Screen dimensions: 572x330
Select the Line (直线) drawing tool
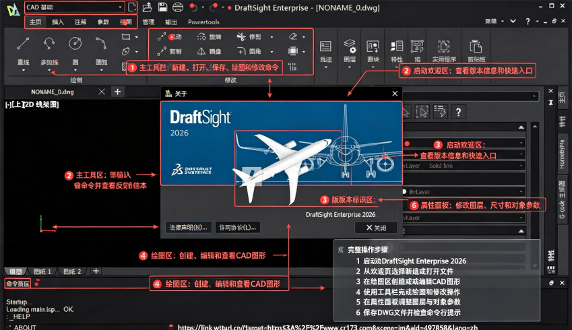23,44
